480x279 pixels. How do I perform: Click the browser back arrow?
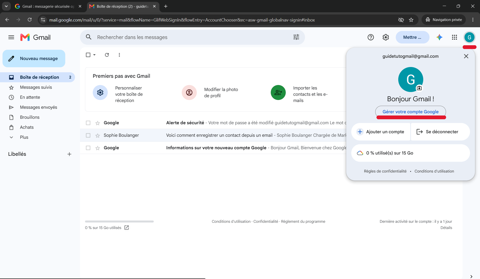click(7, 20)
